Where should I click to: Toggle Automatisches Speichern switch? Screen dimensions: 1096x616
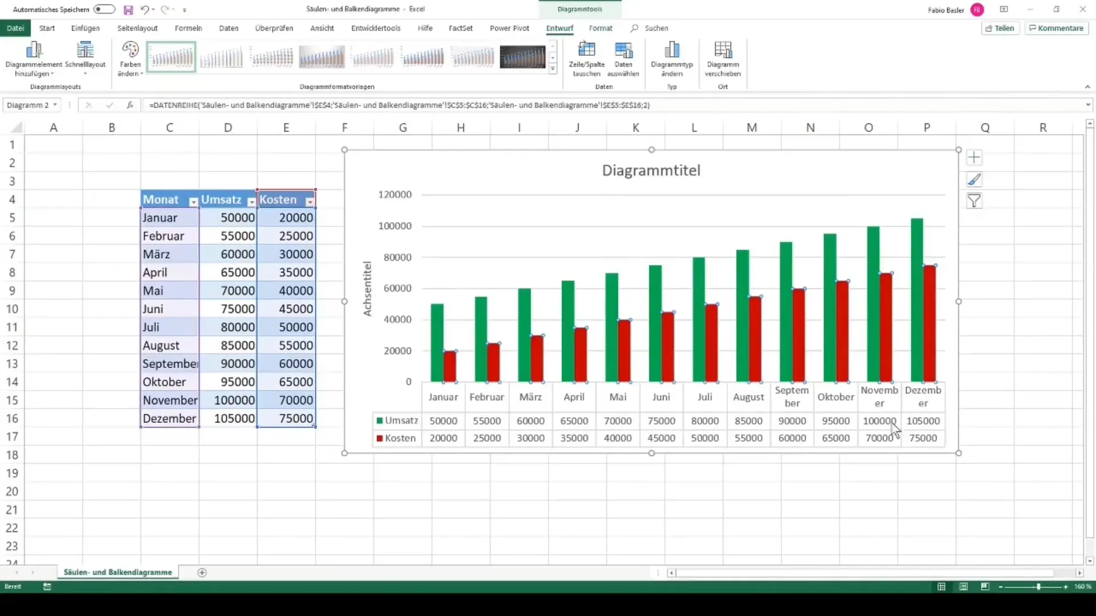point(104,9)
